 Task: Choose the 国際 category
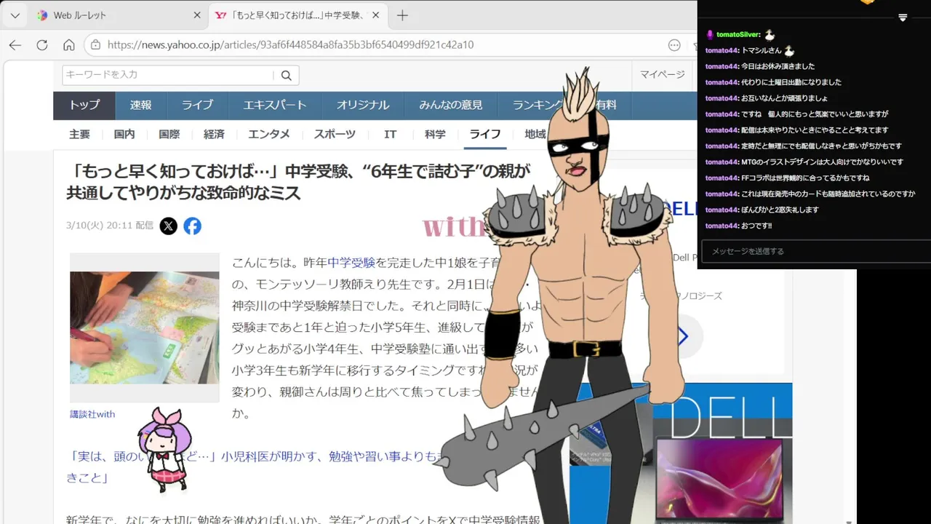169,135
